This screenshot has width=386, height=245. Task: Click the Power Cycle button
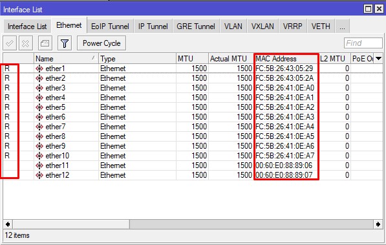pyautogui.click(x=102, y=43)
